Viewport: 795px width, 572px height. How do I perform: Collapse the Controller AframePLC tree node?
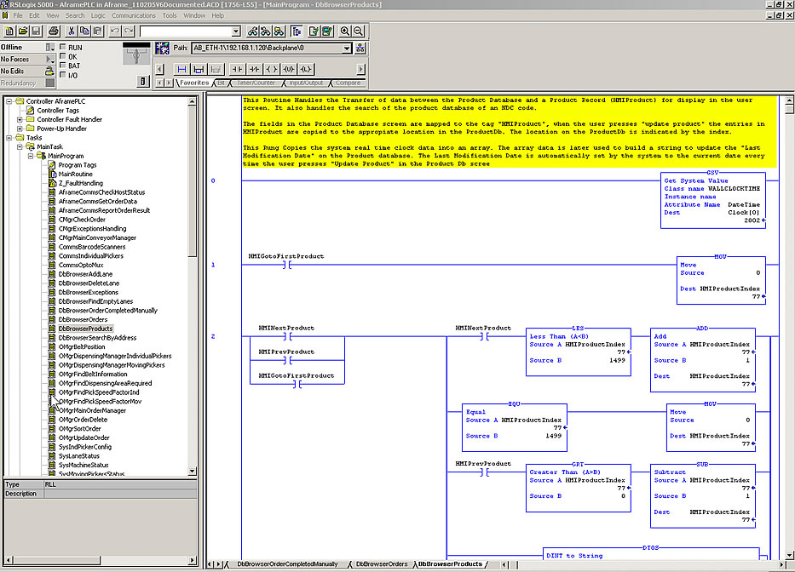click(x=9, y=101)
